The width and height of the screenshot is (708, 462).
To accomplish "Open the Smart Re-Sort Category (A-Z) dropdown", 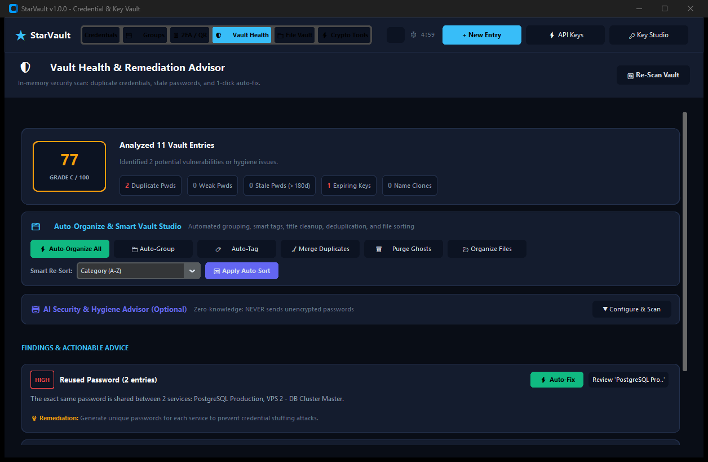I will (139, 271).
